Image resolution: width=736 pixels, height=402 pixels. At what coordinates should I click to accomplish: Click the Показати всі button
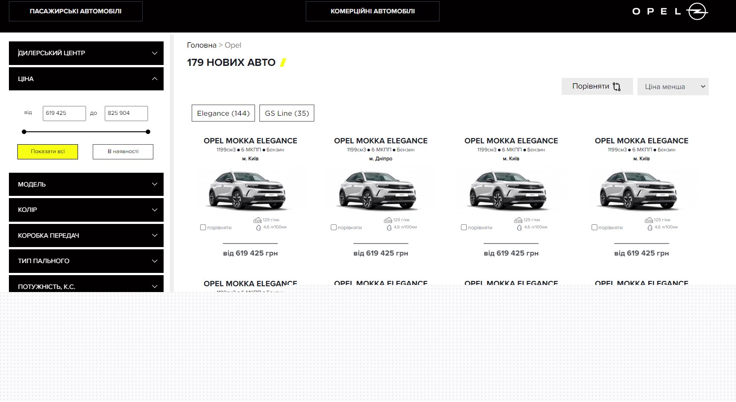click(48, 151)
